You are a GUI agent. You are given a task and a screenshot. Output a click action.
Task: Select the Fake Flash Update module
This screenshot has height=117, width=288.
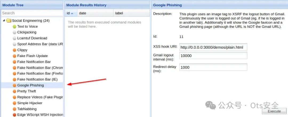32,56
